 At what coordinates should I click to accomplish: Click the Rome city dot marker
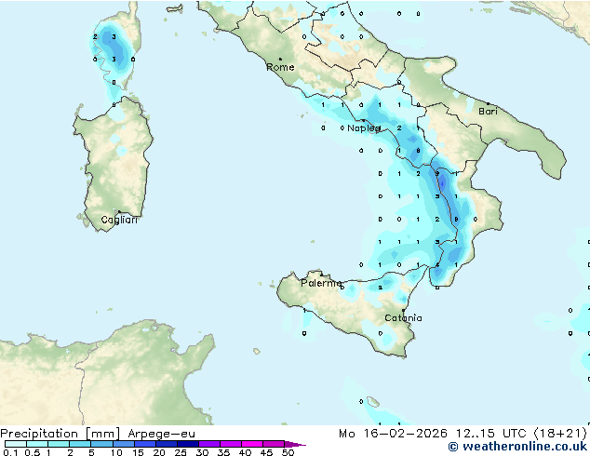(x=280, y=59)
